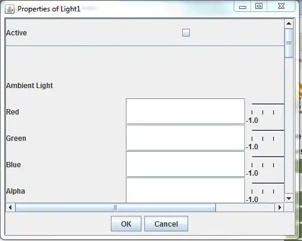Click the Red ambient light slider
The image size is (302, 241).
tap(265, 112)
